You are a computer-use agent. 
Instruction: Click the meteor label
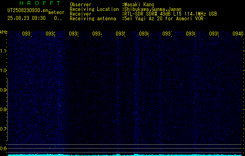pyautogui.click(x=56, y=12)
